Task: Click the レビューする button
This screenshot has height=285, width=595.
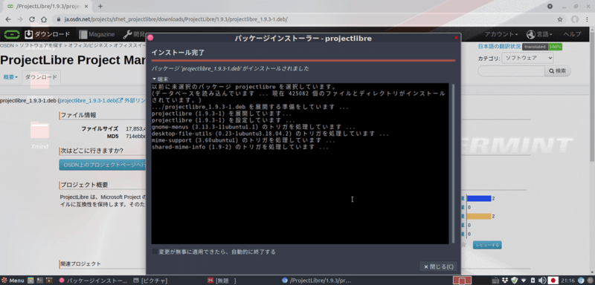Action: pyautogui.click(x=487, y=245)
